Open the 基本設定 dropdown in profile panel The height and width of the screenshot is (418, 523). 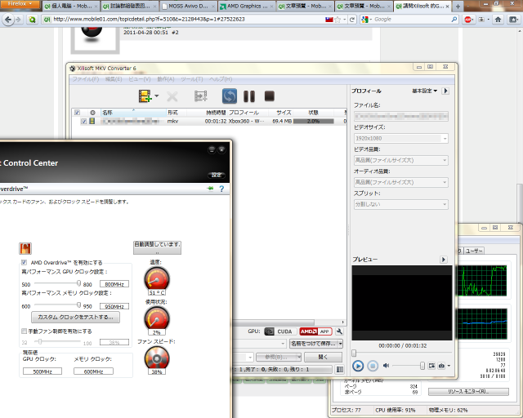[x=425, y=91]
